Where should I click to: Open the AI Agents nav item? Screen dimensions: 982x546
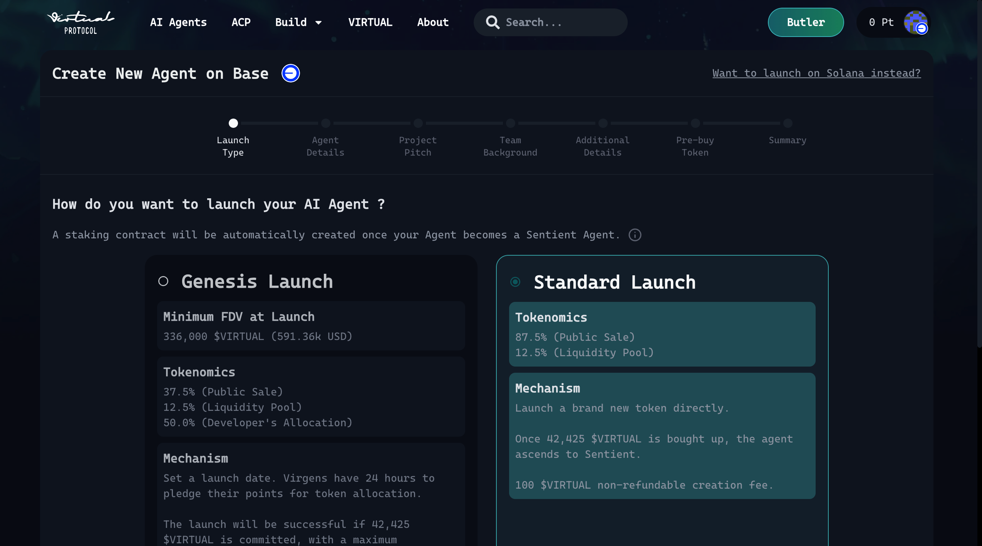[178, 22]
